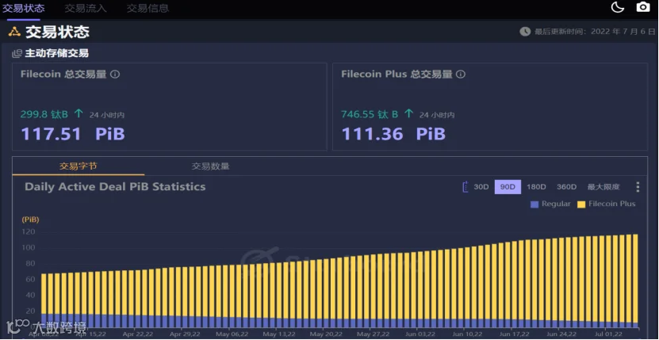Open the chart's three-dot more menu

[x=638, y=187]
